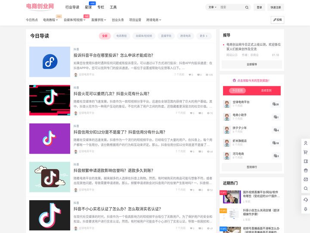Open 星球 in top menu

(88, 7)
